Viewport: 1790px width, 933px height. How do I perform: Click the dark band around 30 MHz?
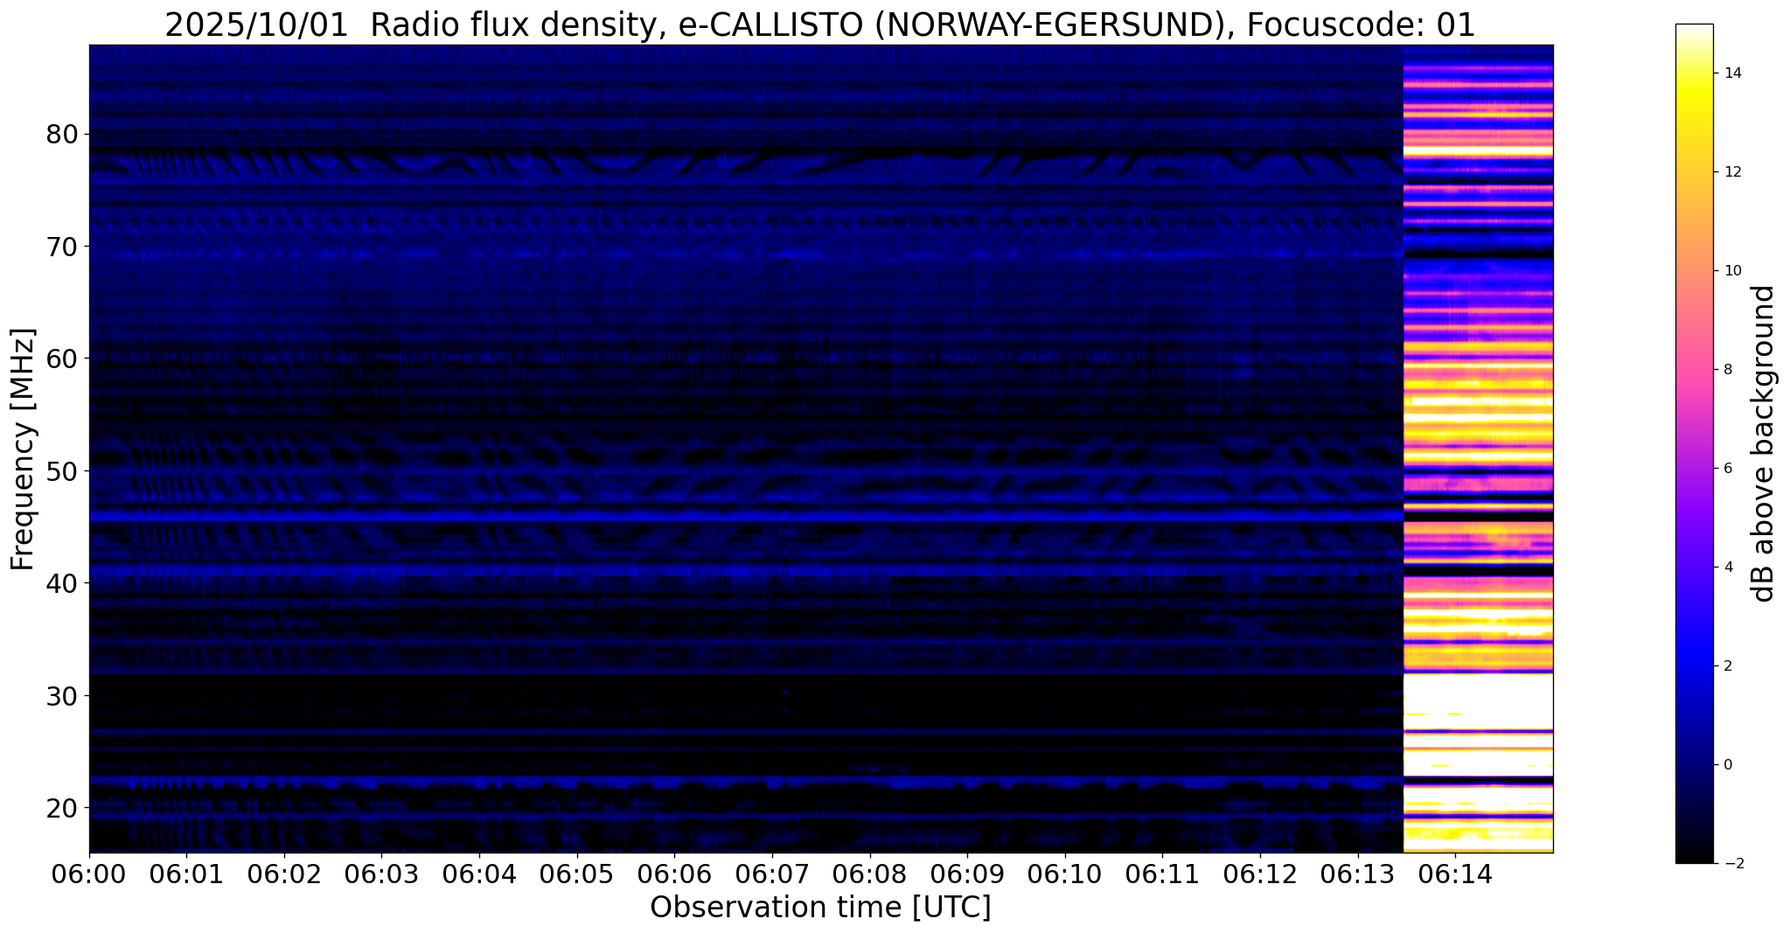746,700
